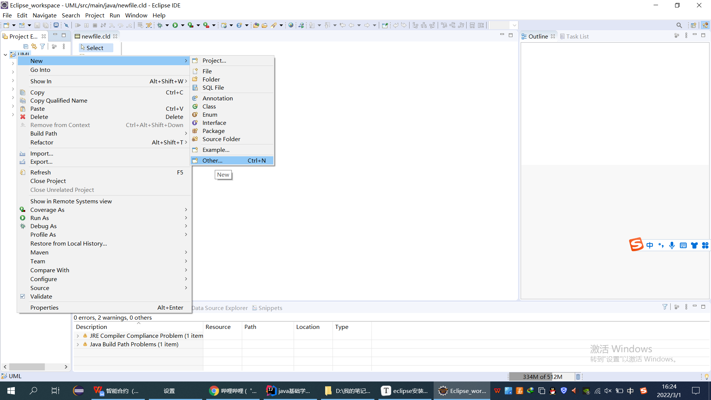Run Coverage from the toolbar
Screen dimensions: 711x400
[x=191, y=25]
